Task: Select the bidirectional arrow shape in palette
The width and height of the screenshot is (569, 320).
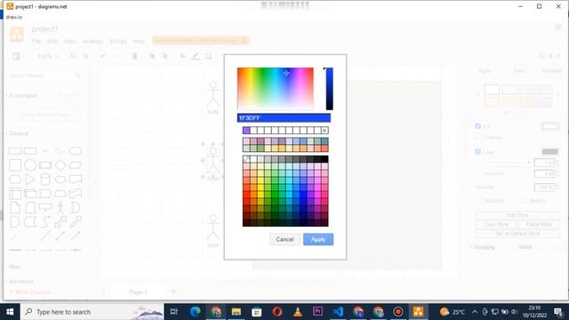Action: tap(60, 221)
